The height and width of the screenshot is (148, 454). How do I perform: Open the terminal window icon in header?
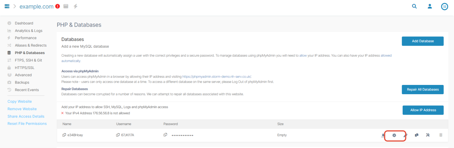coord(66,6)
